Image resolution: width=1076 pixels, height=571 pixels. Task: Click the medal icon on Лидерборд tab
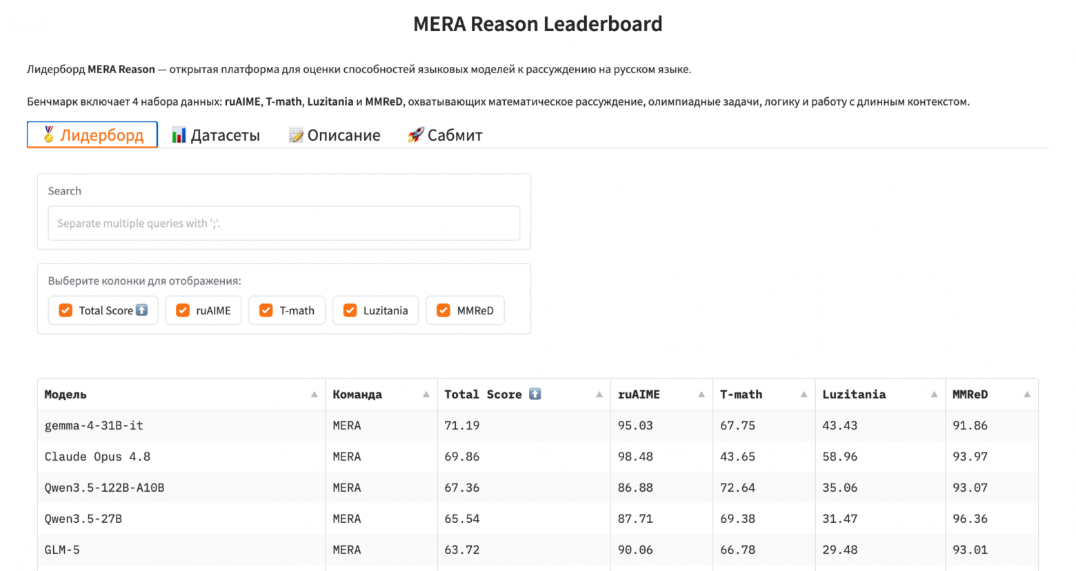[48, 134]
